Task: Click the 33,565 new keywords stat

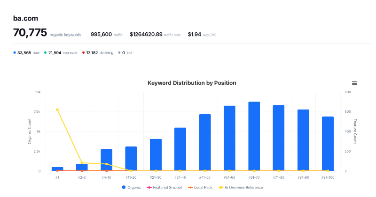Action: 26,53
